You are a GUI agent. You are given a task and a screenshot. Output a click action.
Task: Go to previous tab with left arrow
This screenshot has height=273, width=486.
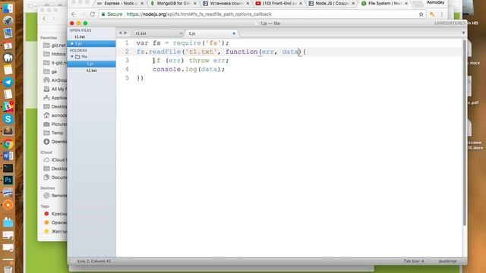(x=120, y=33)
